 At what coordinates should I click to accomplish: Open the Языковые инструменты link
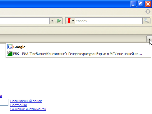pos(28,109)
